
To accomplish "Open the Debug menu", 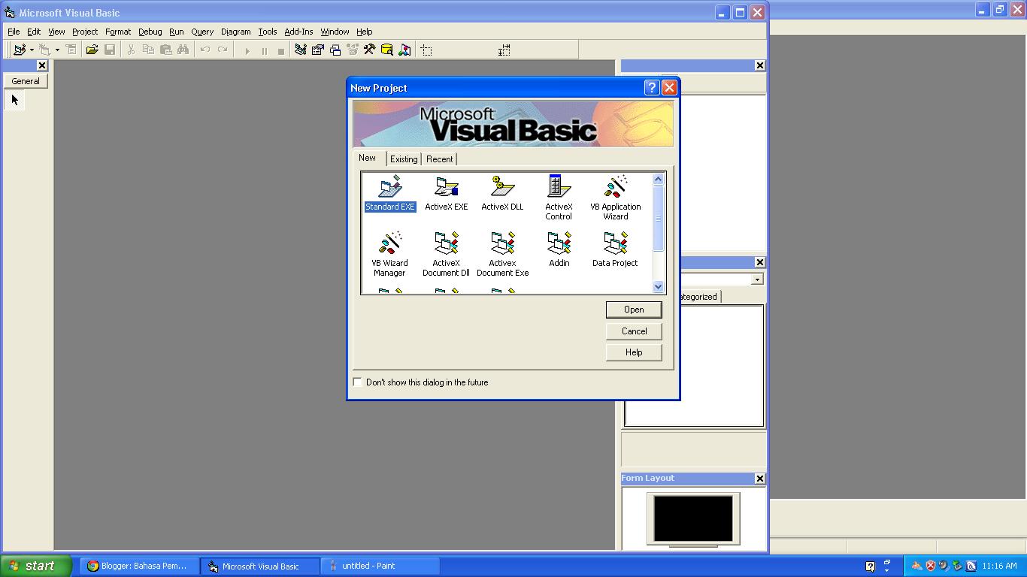I will pyautogui.click(x=150, y=32).
